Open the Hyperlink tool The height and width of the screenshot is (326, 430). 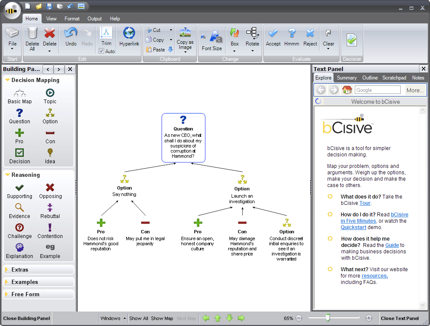point(129,37)
